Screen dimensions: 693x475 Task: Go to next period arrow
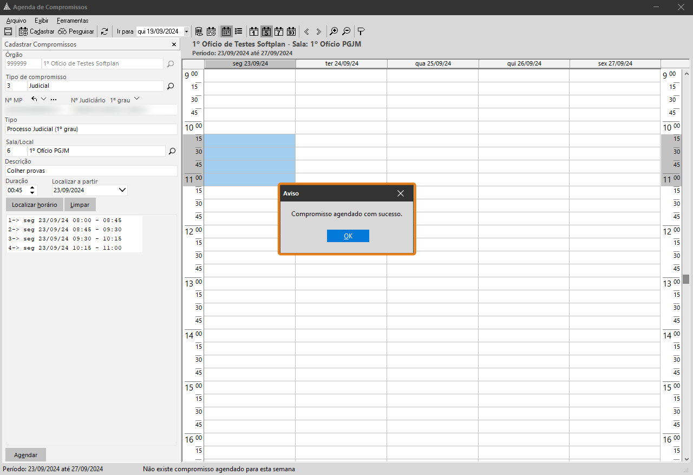pyautogui.click(x=319, y=31)
